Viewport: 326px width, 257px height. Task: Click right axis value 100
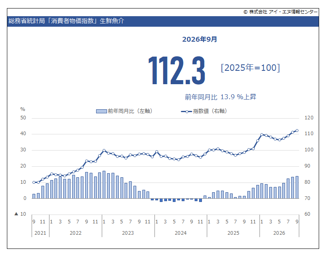click(309, 150)
